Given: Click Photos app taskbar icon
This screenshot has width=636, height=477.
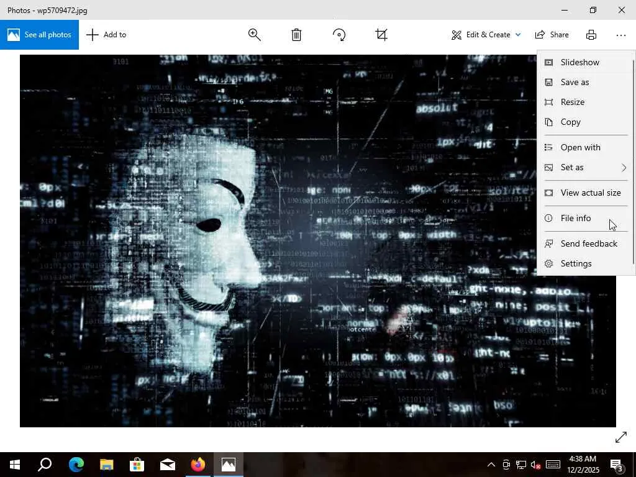Looking at the screenshot, I should point(229,465).
